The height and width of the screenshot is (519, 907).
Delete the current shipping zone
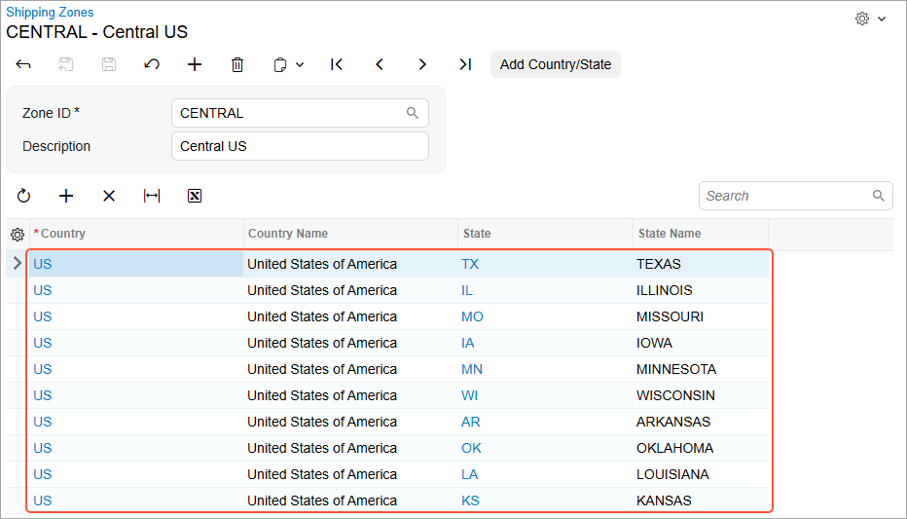(x=237, y=64)
